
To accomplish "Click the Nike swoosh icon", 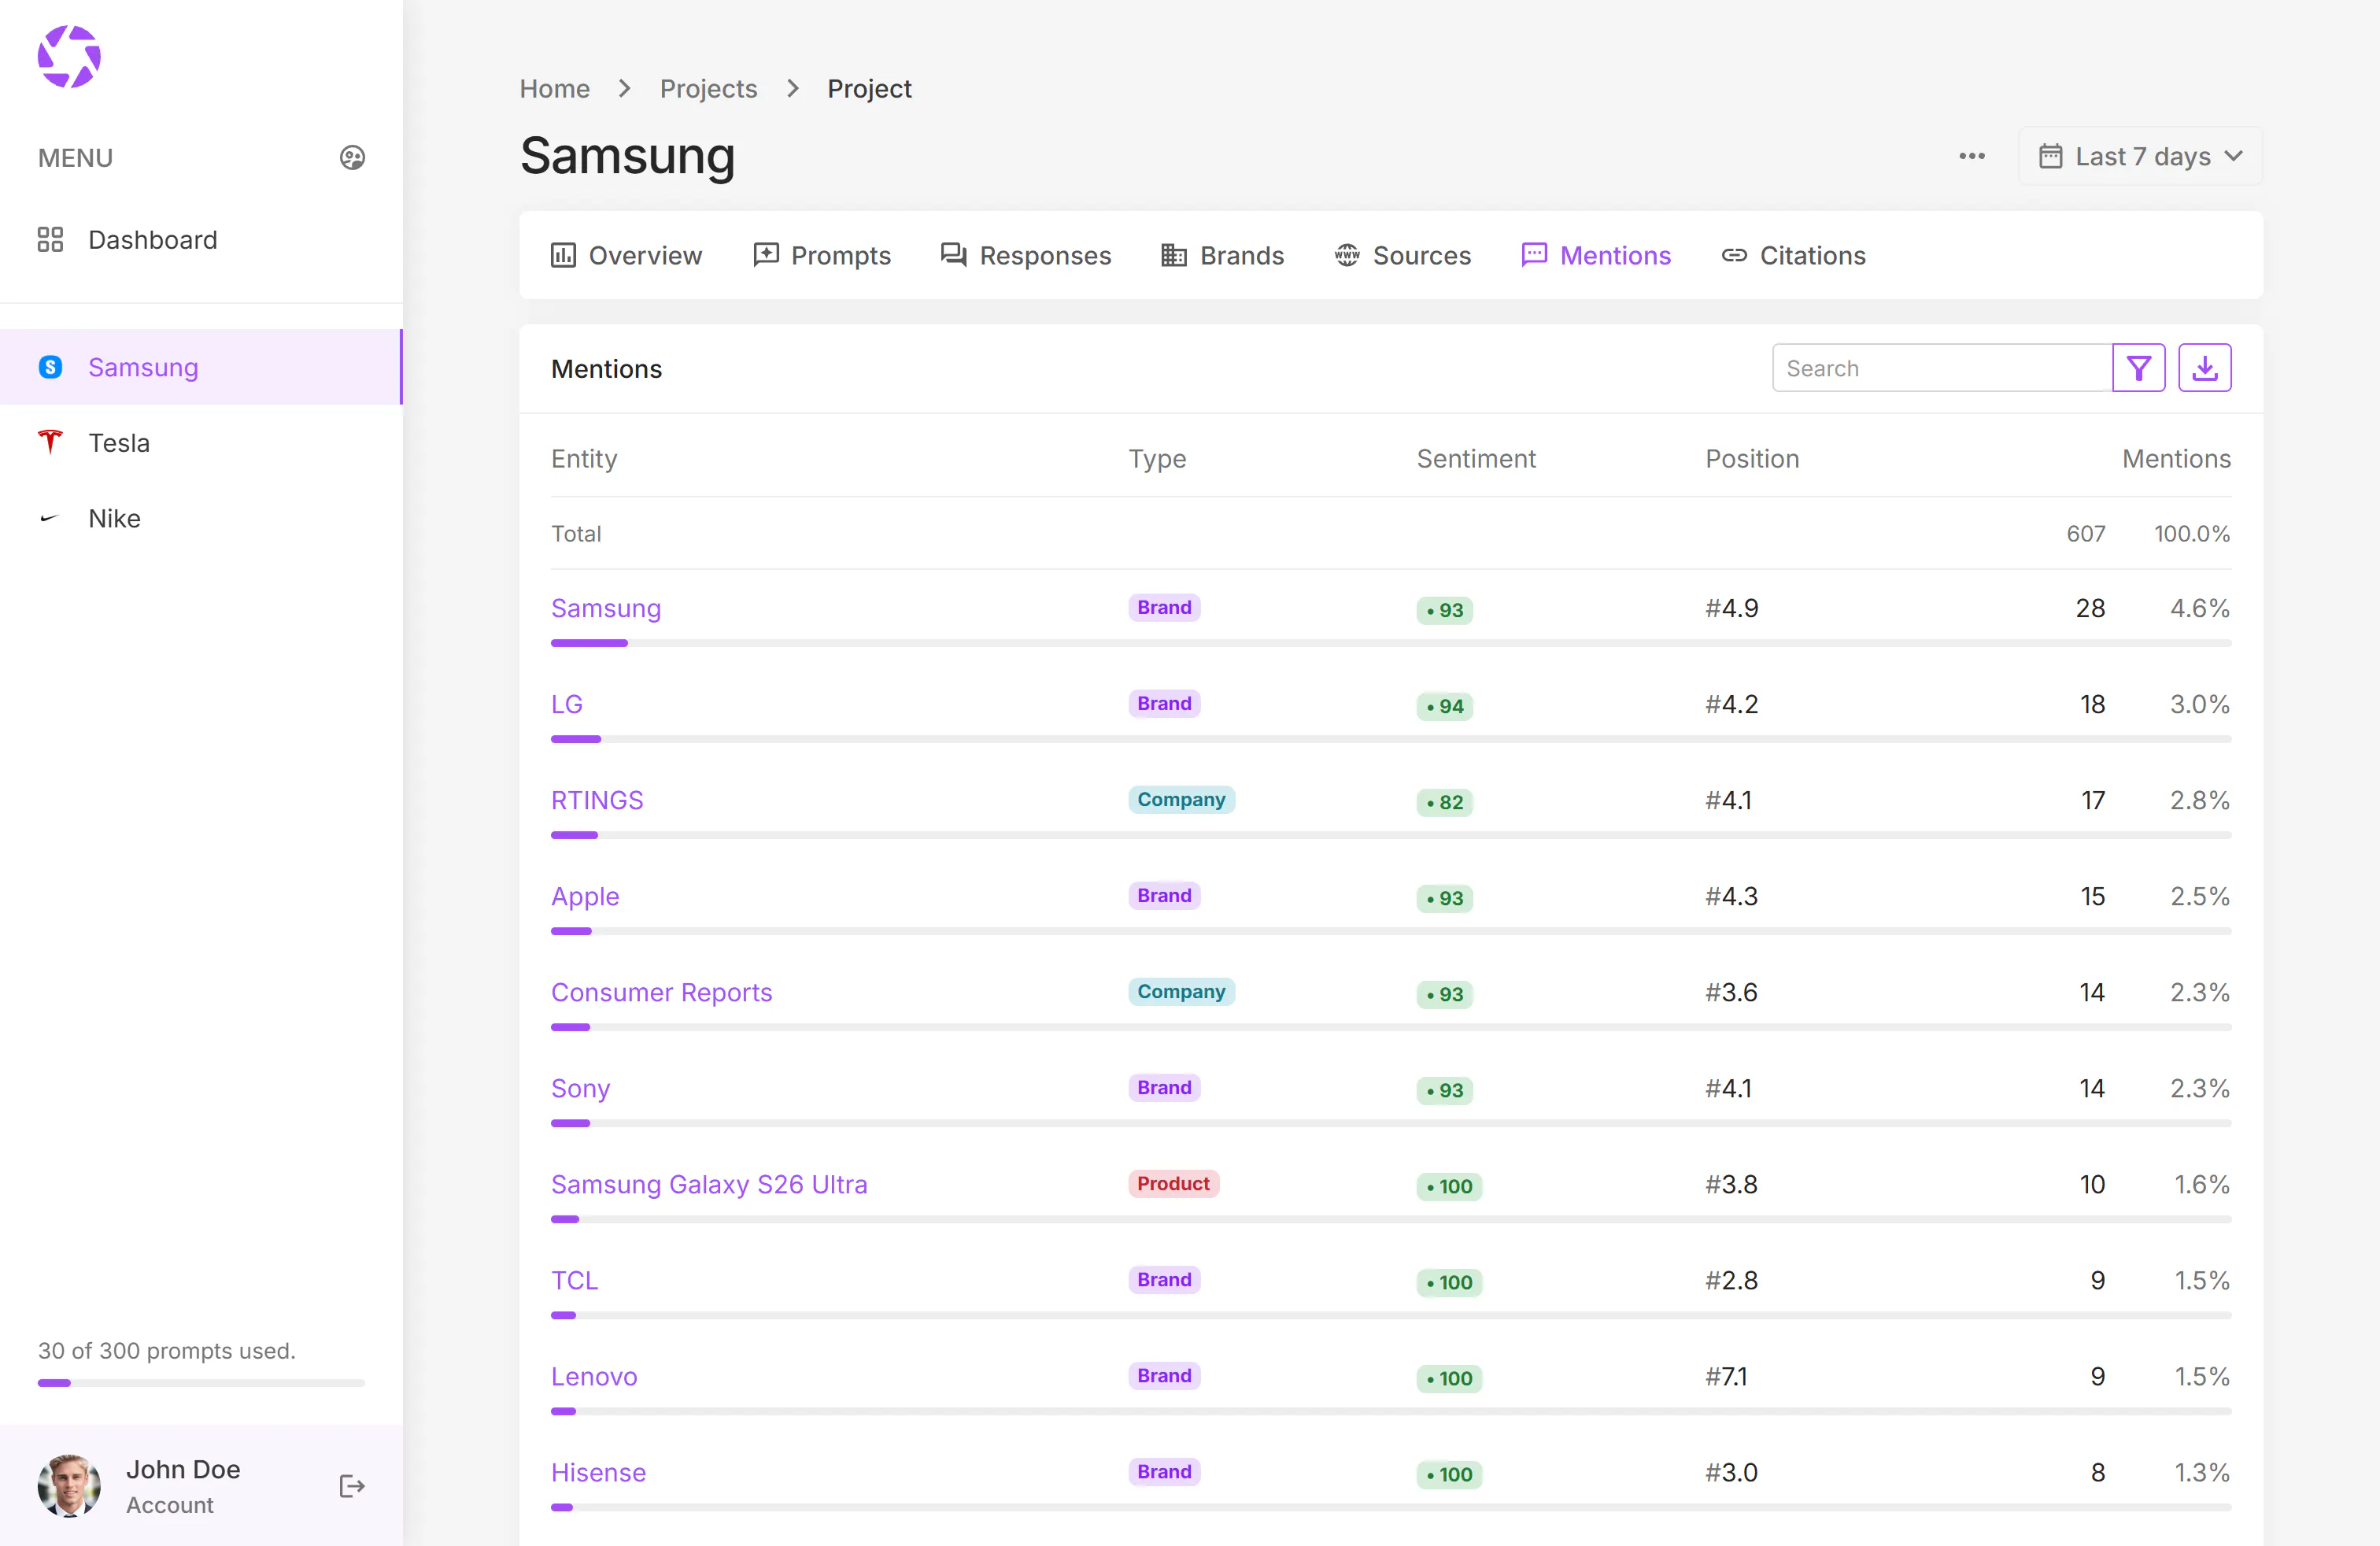I will coord(50,518).
